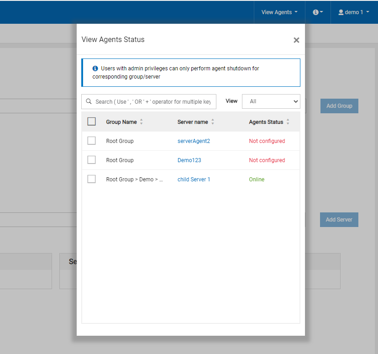Check the box for serverAgent2 row

coord(92,141)
